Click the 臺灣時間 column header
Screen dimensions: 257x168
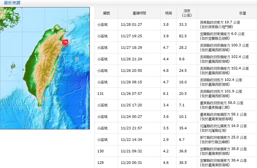[x=139, y=13]
